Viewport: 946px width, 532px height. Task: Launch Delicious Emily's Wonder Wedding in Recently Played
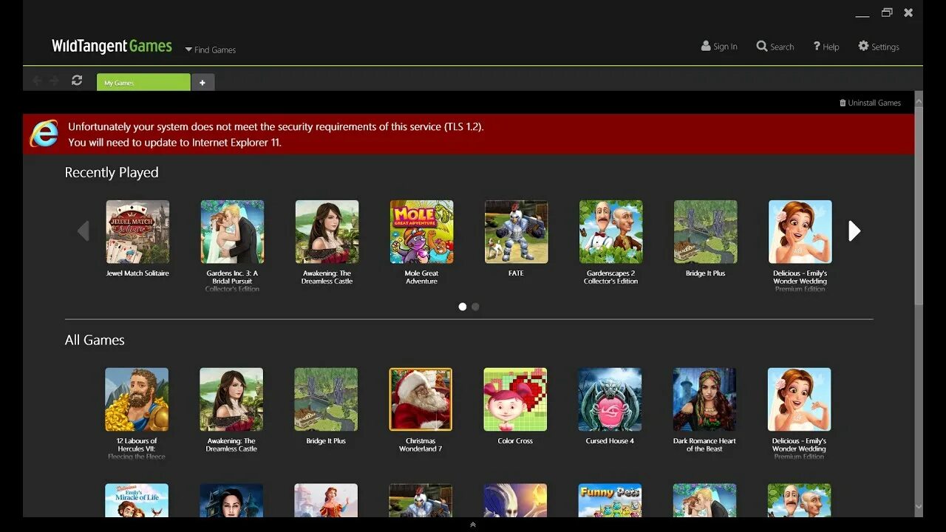[800, 232]
